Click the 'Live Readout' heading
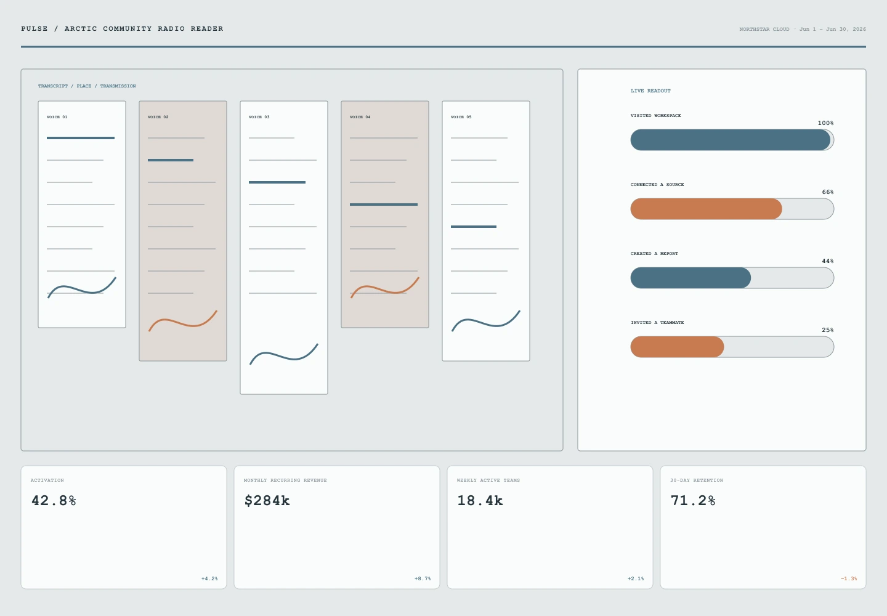Image resolution: width=887 pixels, height=616 pixels. pos(650,91)
